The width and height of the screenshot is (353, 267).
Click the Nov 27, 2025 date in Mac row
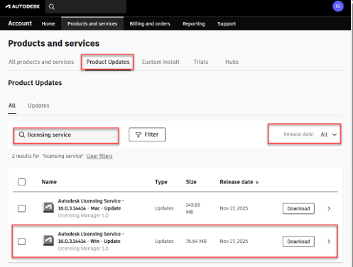pos(234,208)
